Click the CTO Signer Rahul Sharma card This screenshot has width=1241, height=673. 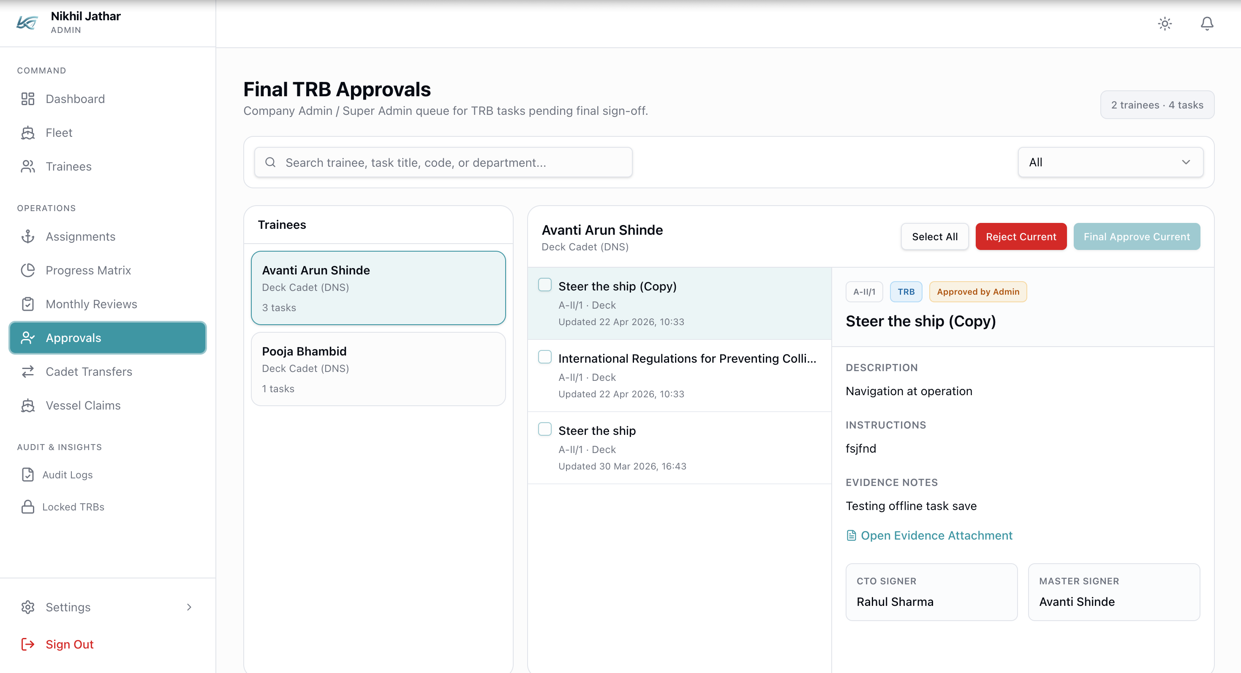click(931, 592)
